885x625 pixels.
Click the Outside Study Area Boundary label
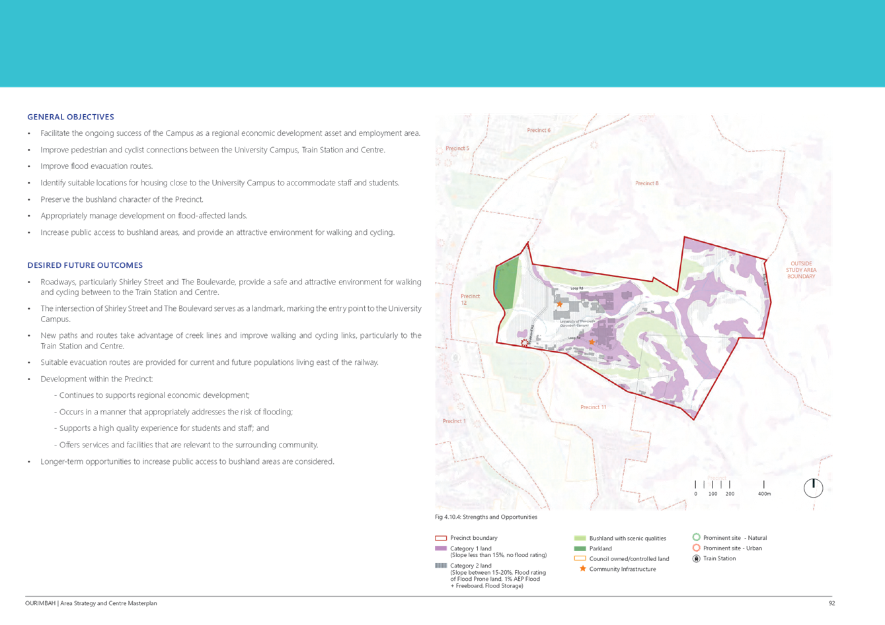point(800,270)
